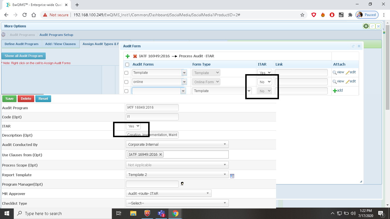Click the Windows Start button

(7, 213)
